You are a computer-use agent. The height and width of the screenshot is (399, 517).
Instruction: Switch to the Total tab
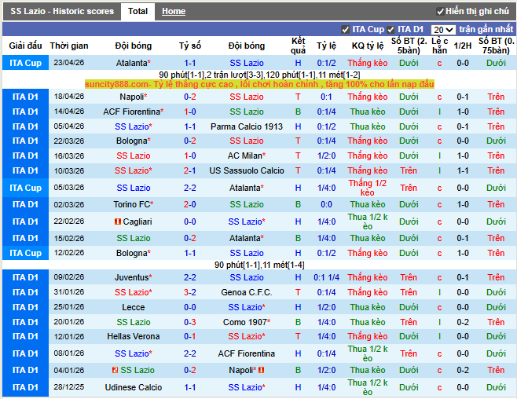click(x=137, y=12)
